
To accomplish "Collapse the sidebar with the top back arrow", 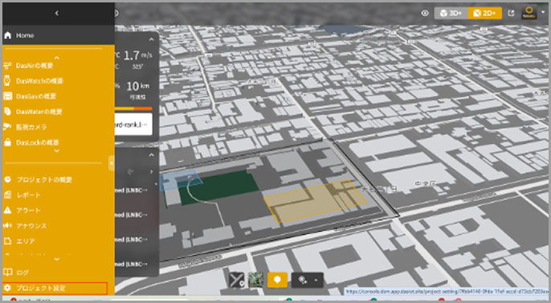I will [x=57, y=14].
